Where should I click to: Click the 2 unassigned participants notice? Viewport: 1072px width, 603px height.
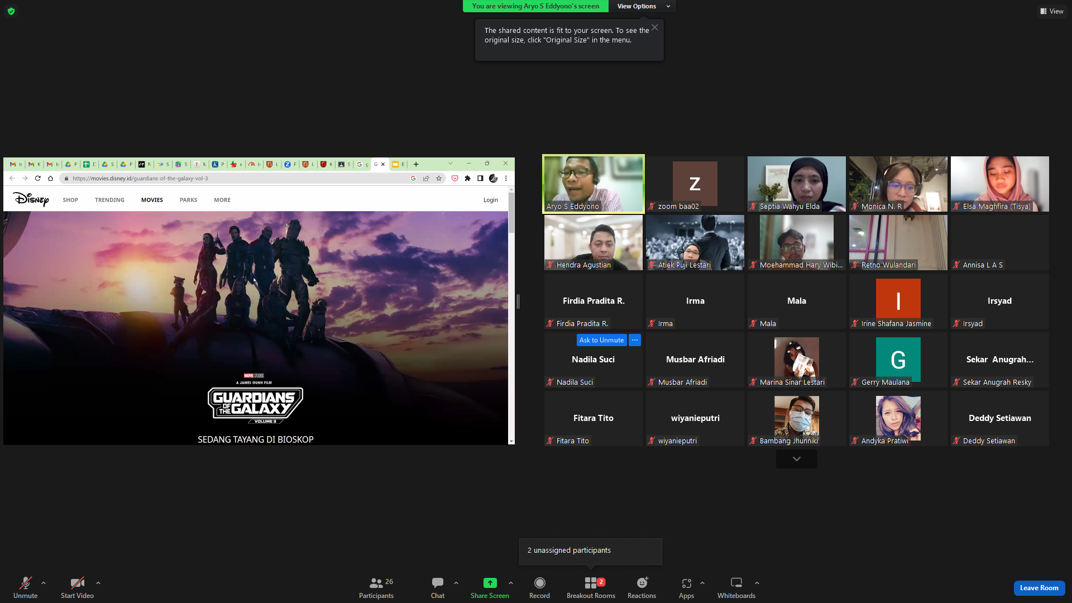[591, 551]
